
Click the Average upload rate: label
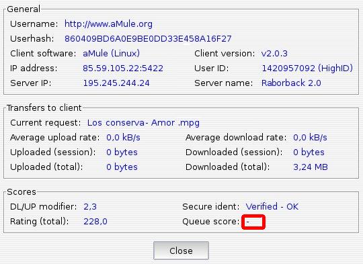click(x=55, y=138)
